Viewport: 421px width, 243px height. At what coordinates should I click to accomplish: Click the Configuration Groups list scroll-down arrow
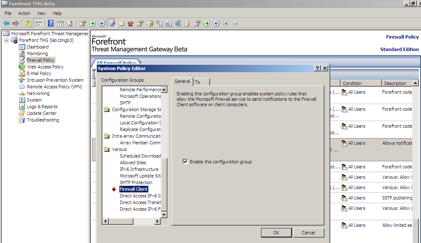pyautogui.click(x=164, y=214)
